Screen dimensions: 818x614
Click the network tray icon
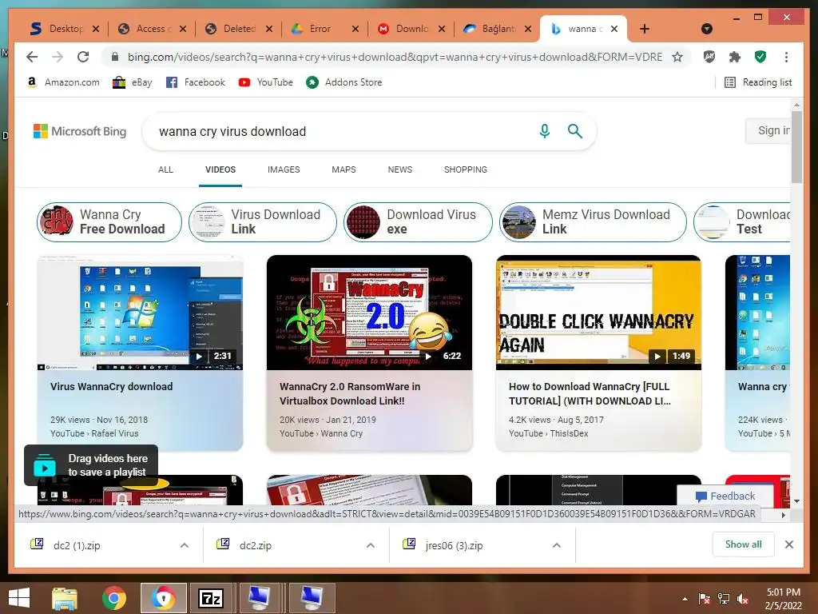tap(724, 599)
